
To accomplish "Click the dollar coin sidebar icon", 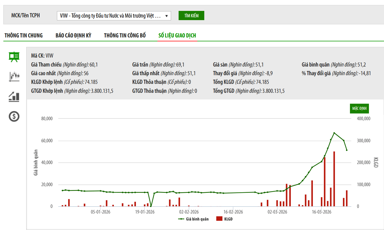I will [14, 116].
